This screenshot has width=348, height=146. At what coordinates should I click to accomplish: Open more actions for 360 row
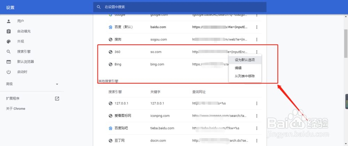pyautogui.click(x=257, y=52)
